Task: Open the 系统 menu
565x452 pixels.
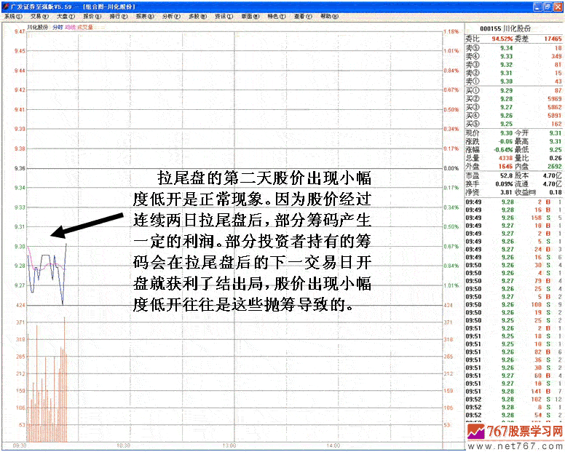Action: (x=13, y=15)
